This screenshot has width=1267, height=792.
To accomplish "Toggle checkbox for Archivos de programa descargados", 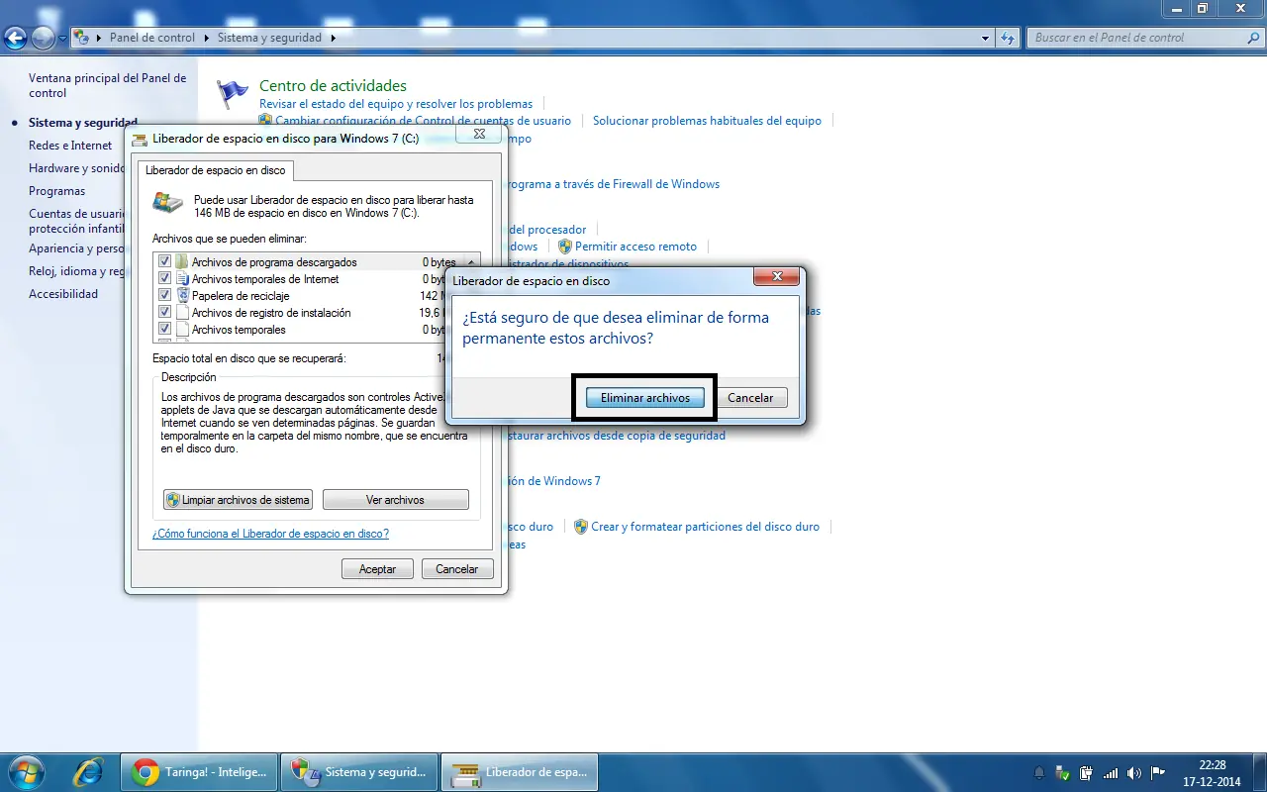I will (165, 262).
